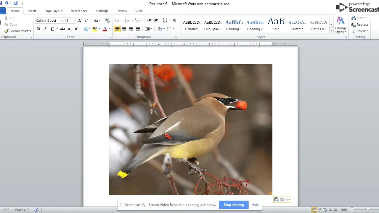
Task: Click the Clear Formatting icon
Action: pos(108,20)
